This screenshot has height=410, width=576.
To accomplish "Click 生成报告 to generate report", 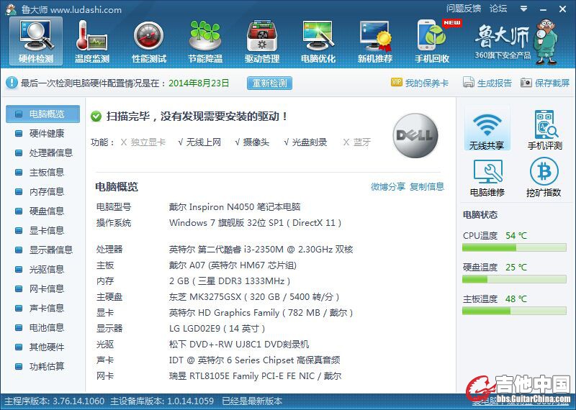I will 487,83.
